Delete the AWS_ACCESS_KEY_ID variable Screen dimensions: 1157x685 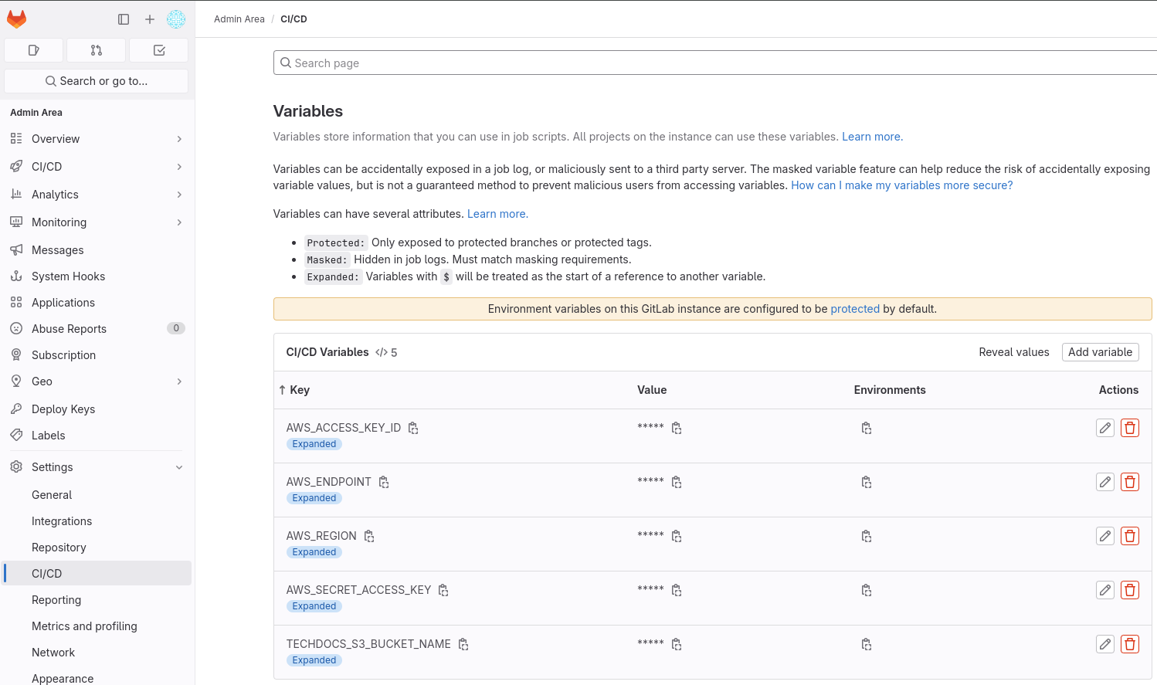1130,428
